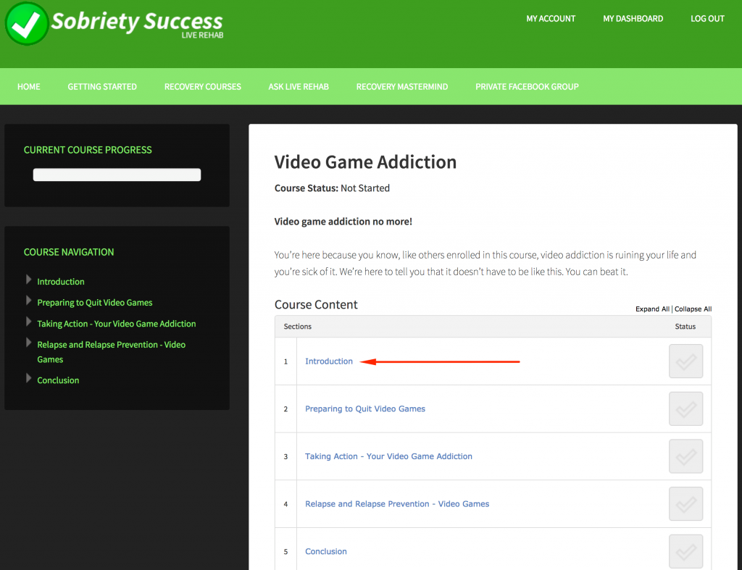Screen dimensions: 742x570
Task: Click the Expand All link
Action: (651, 309)
